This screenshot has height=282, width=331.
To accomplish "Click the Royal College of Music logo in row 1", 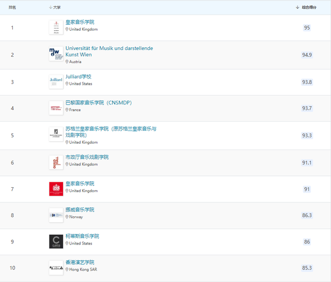I will pos(56,27).
